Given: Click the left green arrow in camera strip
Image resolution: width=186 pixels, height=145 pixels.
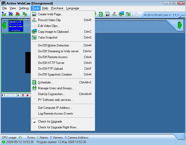Looking at the screenshot, I should click(4, 25).
